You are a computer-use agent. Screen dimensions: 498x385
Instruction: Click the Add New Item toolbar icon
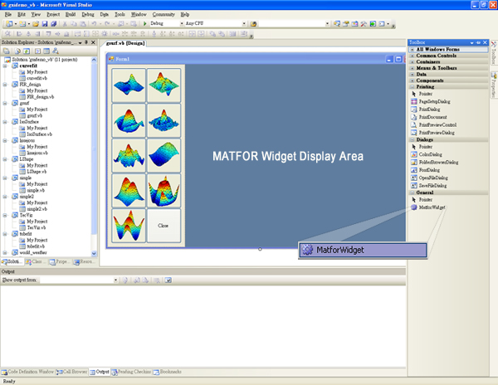tap(22, 24)
